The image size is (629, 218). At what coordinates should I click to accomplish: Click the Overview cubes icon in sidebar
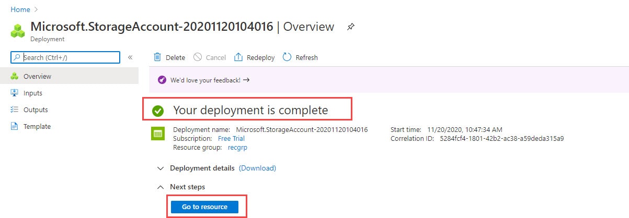tap(14, 76)
